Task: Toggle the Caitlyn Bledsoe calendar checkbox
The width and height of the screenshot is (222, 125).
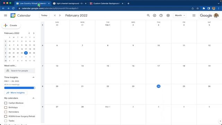Action: pos(6,103)
